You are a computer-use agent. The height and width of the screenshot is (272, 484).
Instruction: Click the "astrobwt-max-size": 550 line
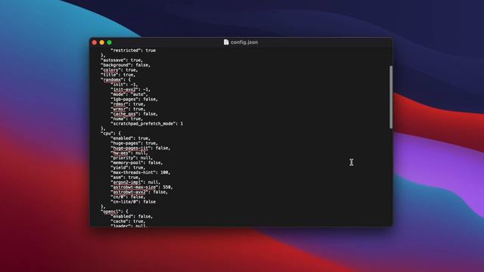click(x=141, y=187)
